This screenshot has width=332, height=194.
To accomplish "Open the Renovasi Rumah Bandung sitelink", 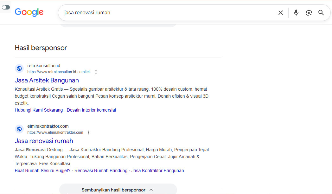I will click(x=101, y=171).
